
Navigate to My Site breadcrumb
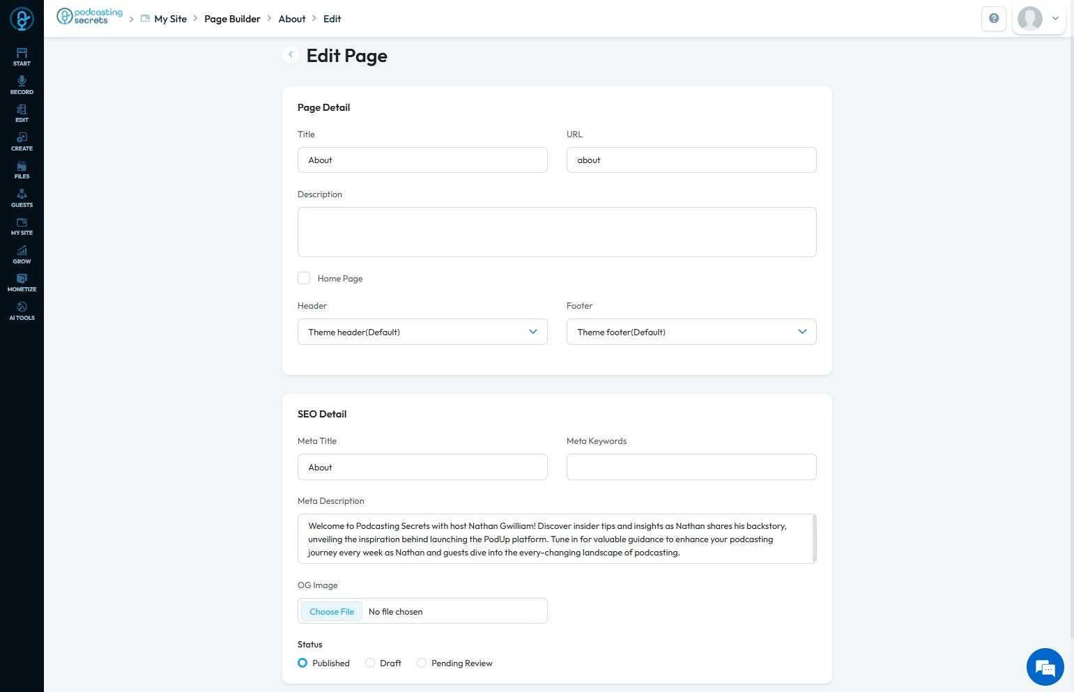[x=170, y=19]
